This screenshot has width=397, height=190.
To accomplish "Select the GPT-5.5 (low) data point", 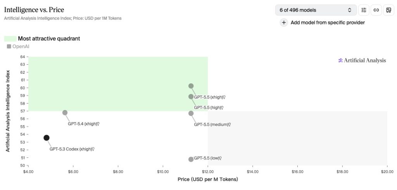I will click(x=191, y=159).
